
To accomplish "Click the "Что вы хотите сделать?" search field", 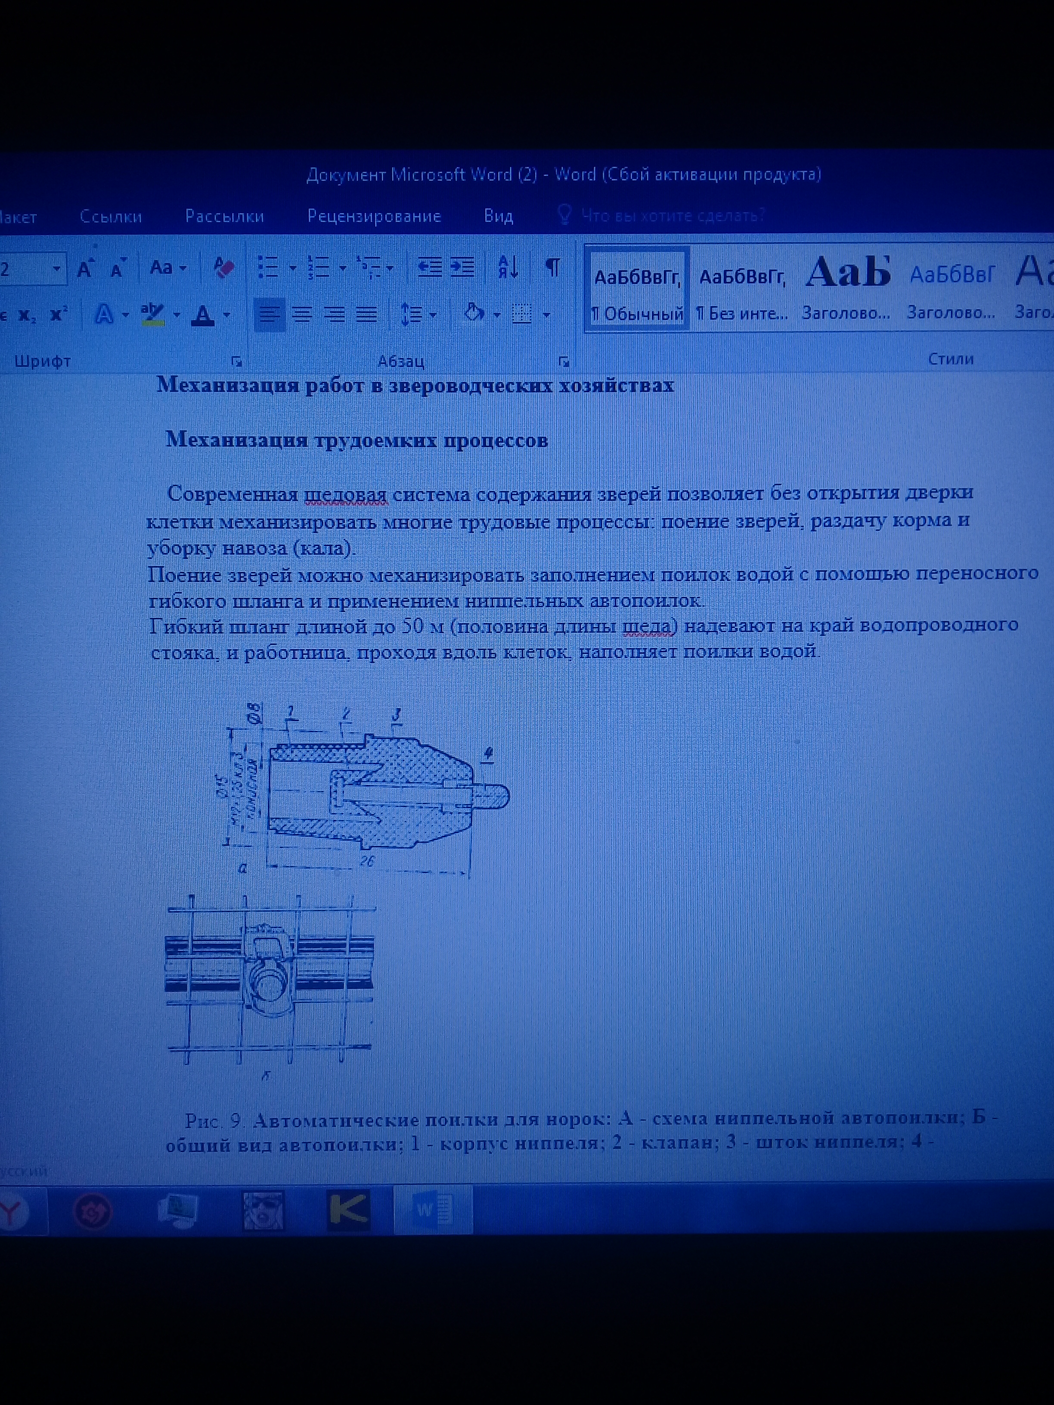I will 673,215.
